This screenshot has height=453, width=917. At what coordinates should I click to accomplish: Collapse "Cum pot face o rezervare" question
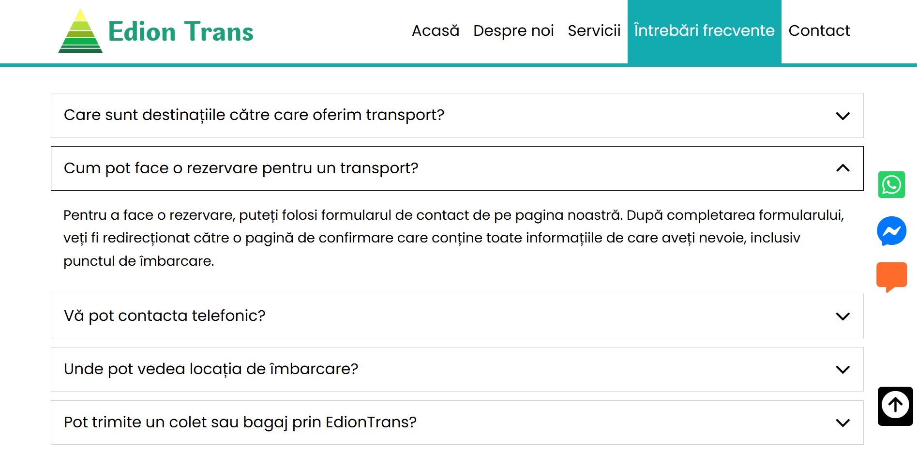(241, 168)
